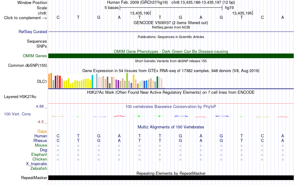
Task: Click the Dog species label
Action: click(43, 150)
